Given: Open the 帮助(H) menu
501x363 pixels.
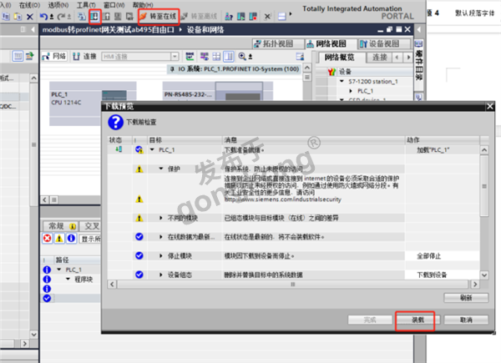Looking at the screenshot, I should pyautogui.click(x=143, y=5).
